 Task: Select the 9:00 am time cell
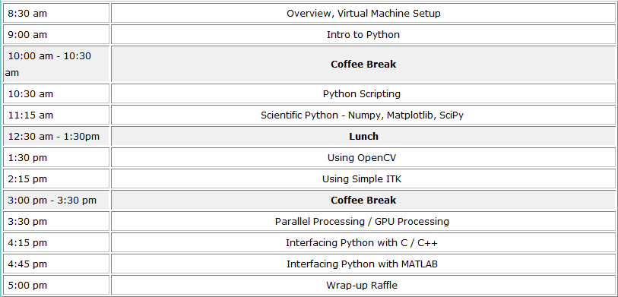56,34
